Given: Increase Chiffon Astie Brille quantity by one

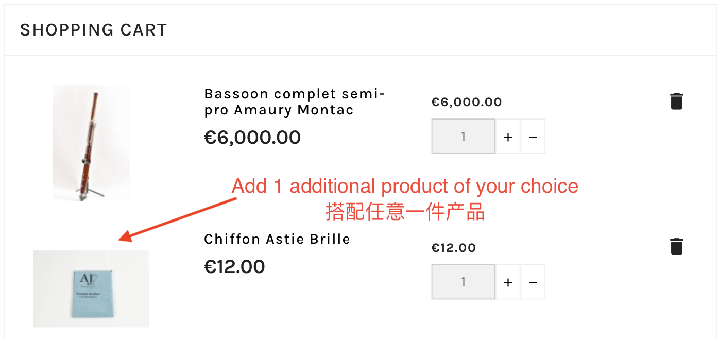Looking at the screenshot, I should 508,282.
